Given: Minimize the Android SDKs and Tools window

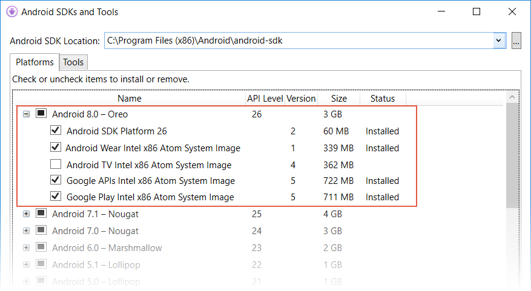Looking at the screenshot, I should pyautogui.click(x=441, y=11).
